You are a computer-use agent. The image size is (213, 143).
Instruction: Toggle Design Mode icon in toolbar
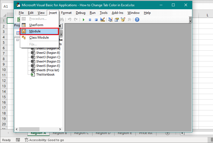click(103, 20)
